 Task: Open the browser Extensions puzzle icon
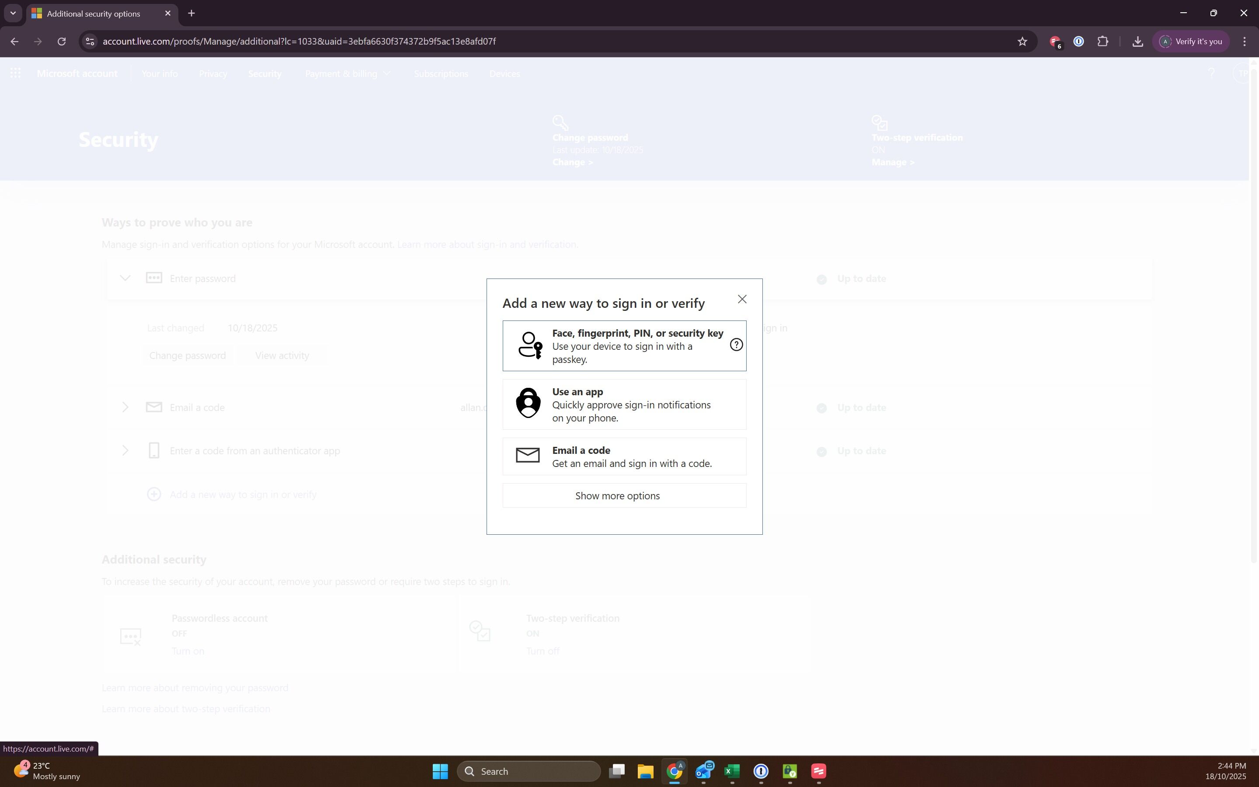pyautogui.click(x=1102, y=41)
